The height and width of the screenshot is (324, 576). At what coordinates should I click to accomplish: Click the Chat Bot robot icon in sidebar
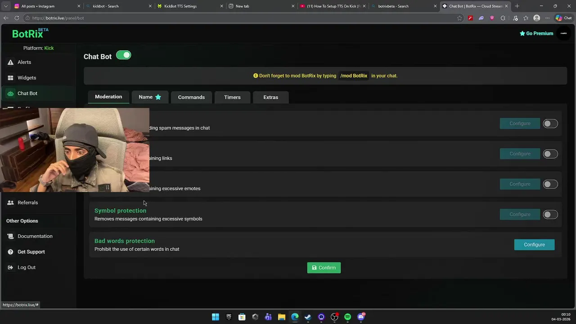pos(10,94)
